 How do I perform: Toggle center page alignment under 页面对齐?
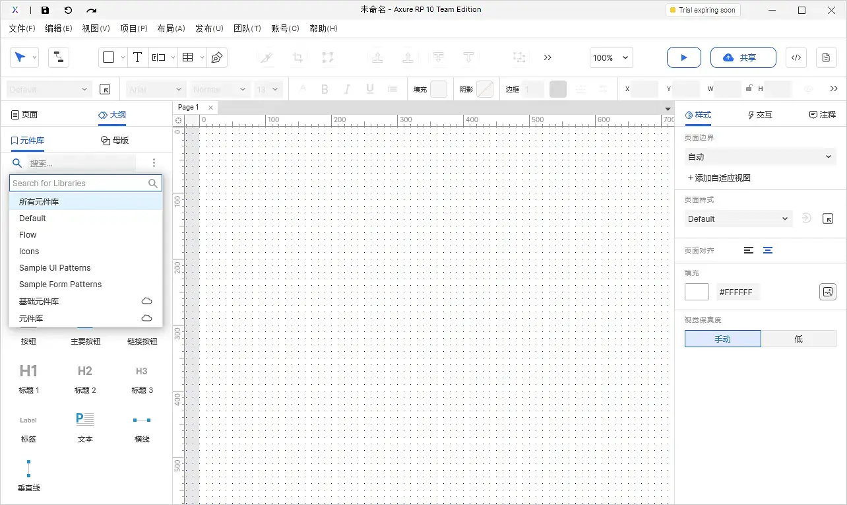coord(768,250)
